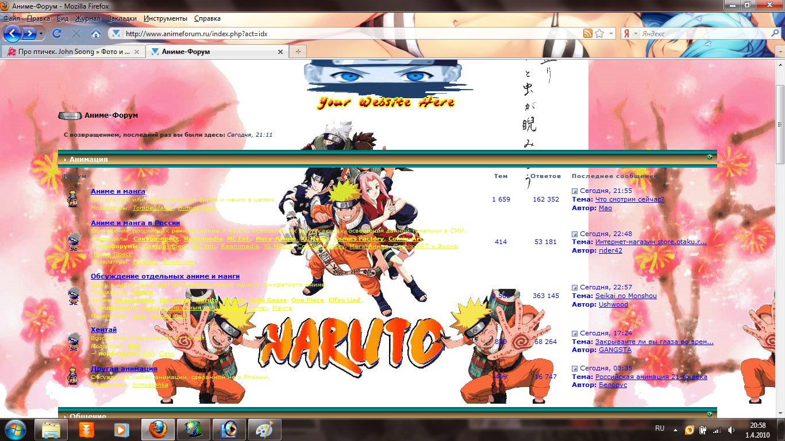The height and width of the screenshot is (441, 785).
Task: Open topic Что смотрим сейчас?
Action: click(x=630, y=199)
